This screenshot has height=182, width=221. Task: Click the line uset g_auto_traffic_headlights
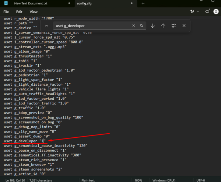(x=39, y=94)
